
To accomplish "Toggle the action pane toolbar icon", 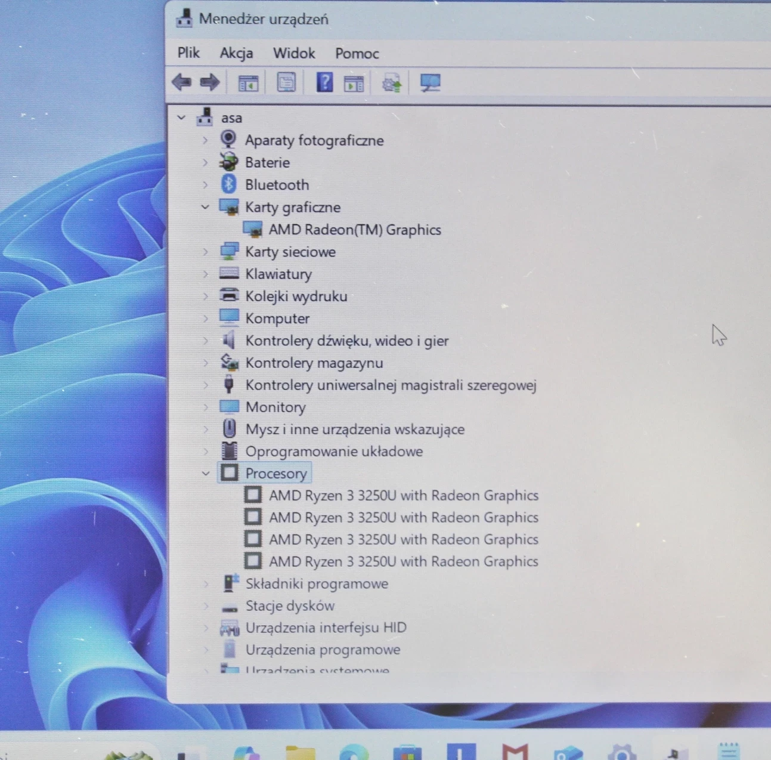I will (x=354, y=83).
